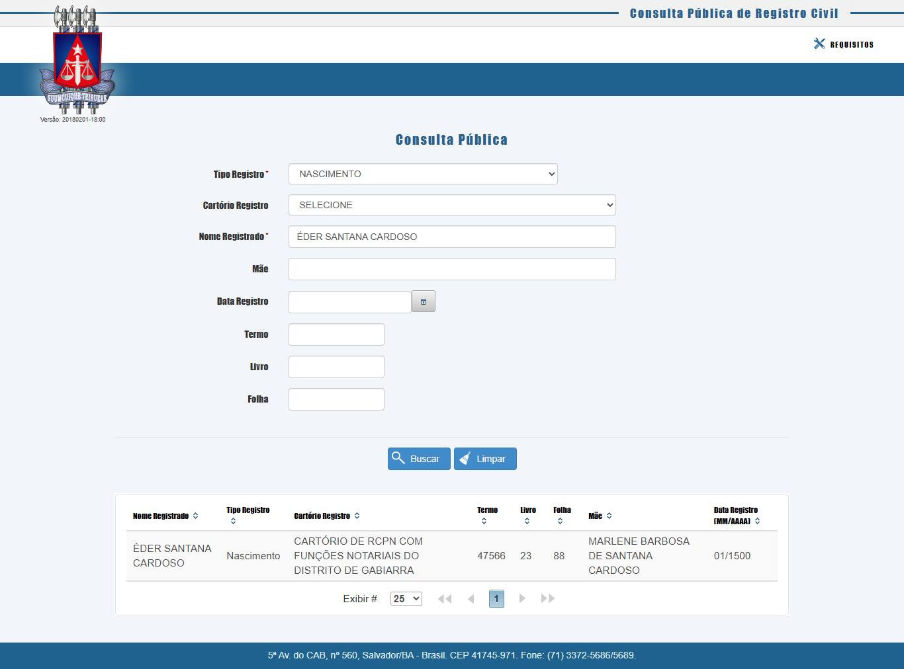Sort results by Mãe column arrows
This screenshot has width=904, height=669.
pos(609,516)
